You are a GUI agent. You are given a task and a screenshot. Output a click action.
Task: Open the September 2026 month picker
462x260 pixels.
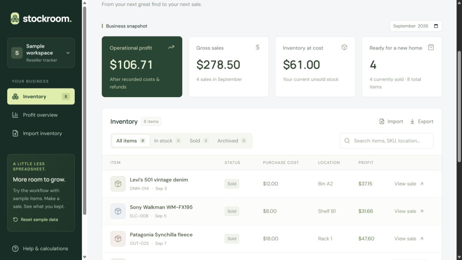[416, 26]
